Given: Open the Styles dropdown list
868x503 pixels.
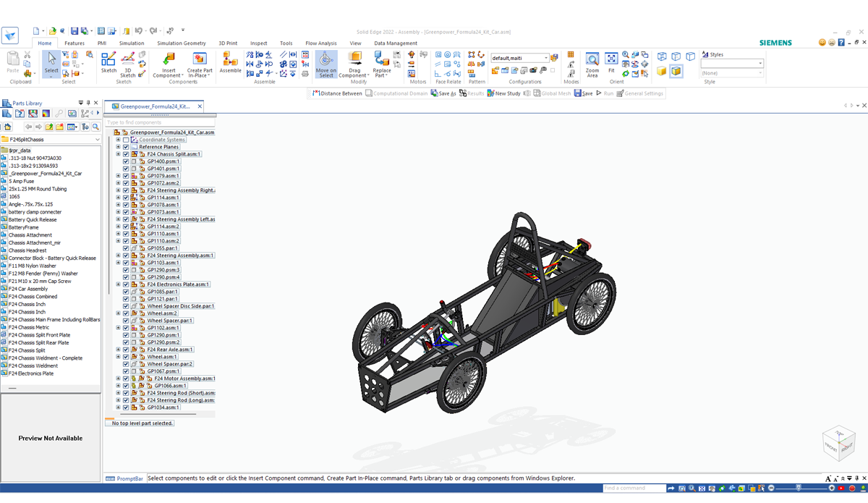Looking at the screenshot, I should [x=760, y=64].
